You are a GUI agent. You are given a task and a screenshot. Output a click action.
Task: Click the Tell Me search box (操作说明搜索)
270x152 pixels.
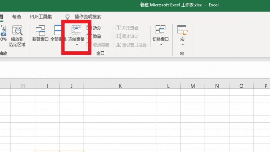88,17
